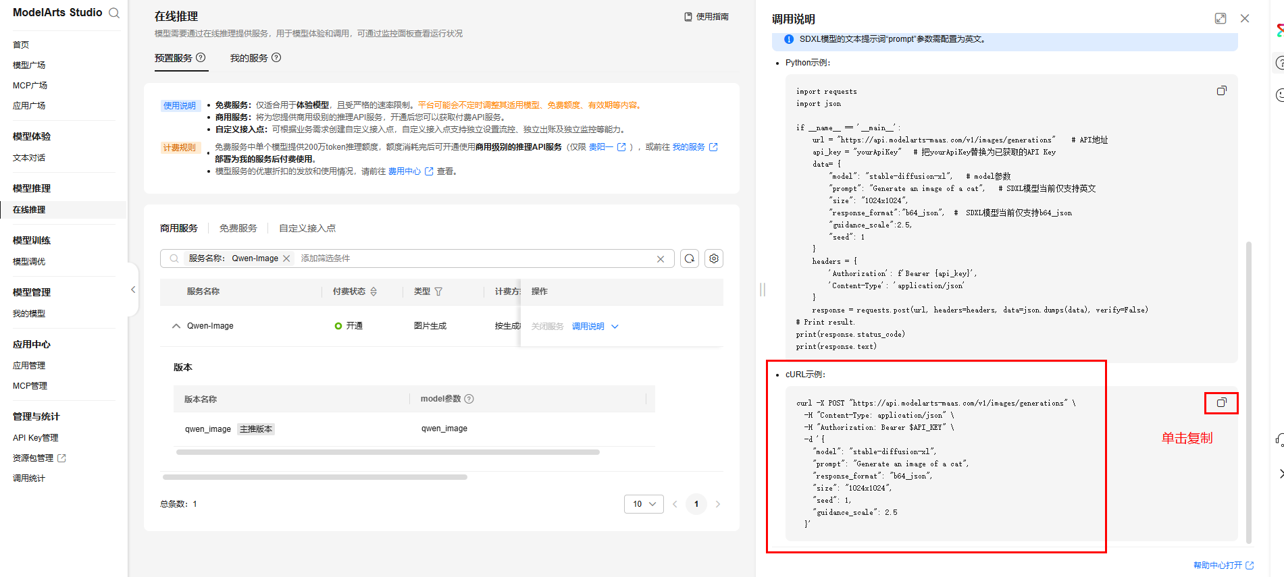Open the page size dropdown

click(x=644, y=504)
